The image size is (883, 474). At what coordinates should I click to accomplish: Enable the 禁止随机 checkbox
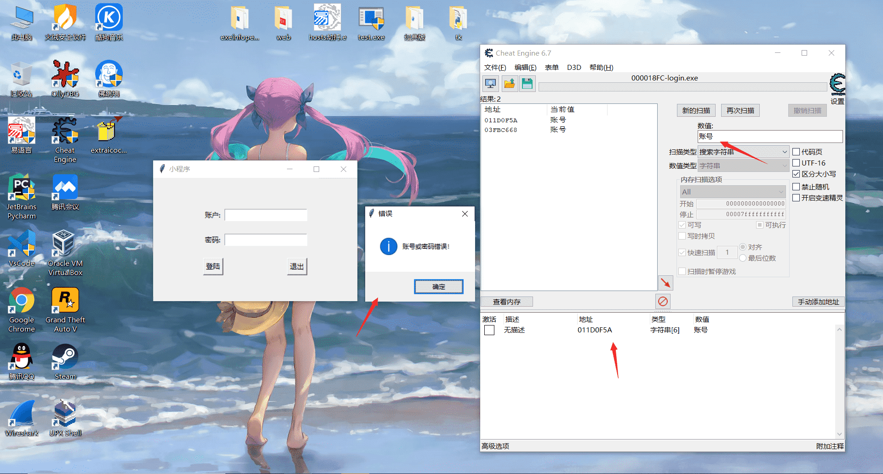796,187
